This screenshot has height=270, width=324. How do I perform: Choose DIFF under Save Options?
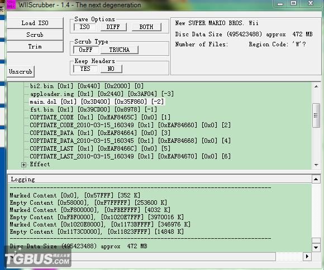click(x=113, y=27)
